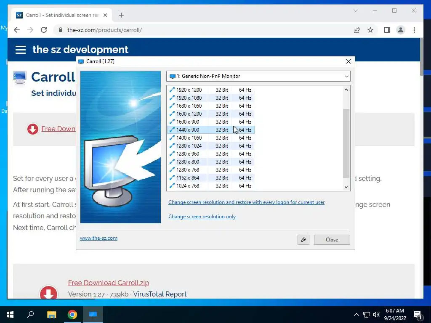Click the Close button in Carroll
The width and height of the screenshot is (431, 323).
pos(332,239)
